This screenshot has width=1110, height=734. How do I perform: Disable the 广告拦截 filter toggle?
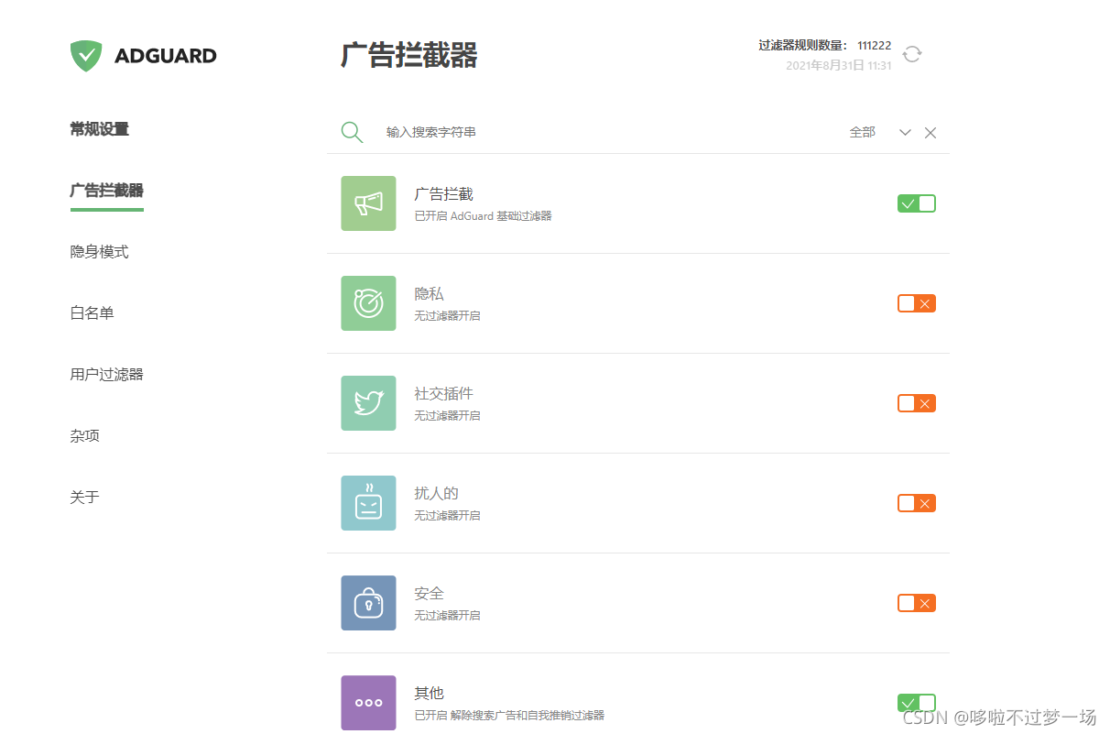point(917,203)
